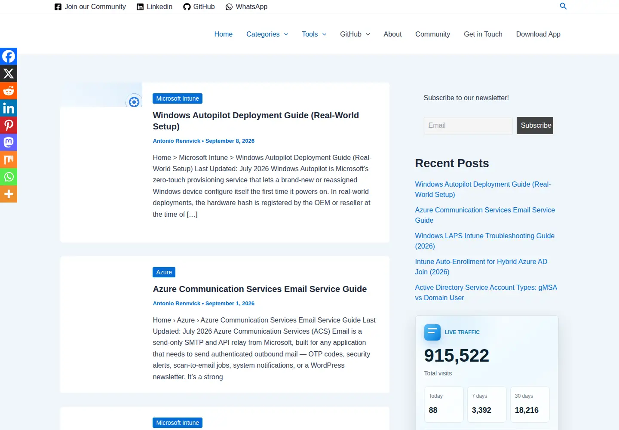This screenshot has height=430, width=619.
Task: Open Join our Community link
Action: 90,6
